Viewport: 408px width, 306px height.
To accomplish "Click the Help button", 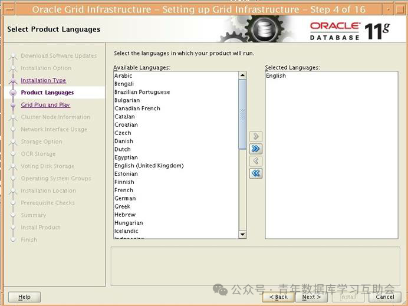I will coord(24,297).
